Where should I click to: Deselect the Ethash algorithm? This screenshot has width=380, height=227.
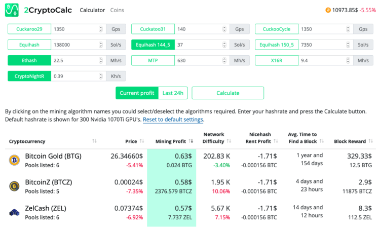tap(29, 61)
